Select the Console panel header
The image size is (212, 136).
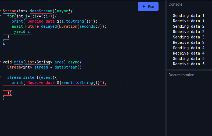175,4
